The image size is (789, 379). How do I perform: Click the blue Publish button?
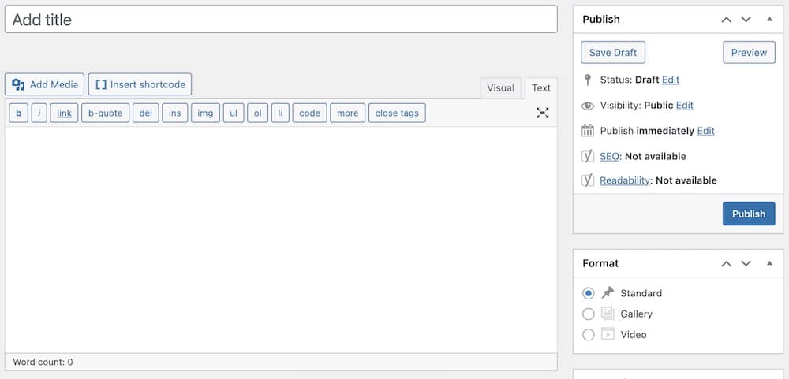749,214
